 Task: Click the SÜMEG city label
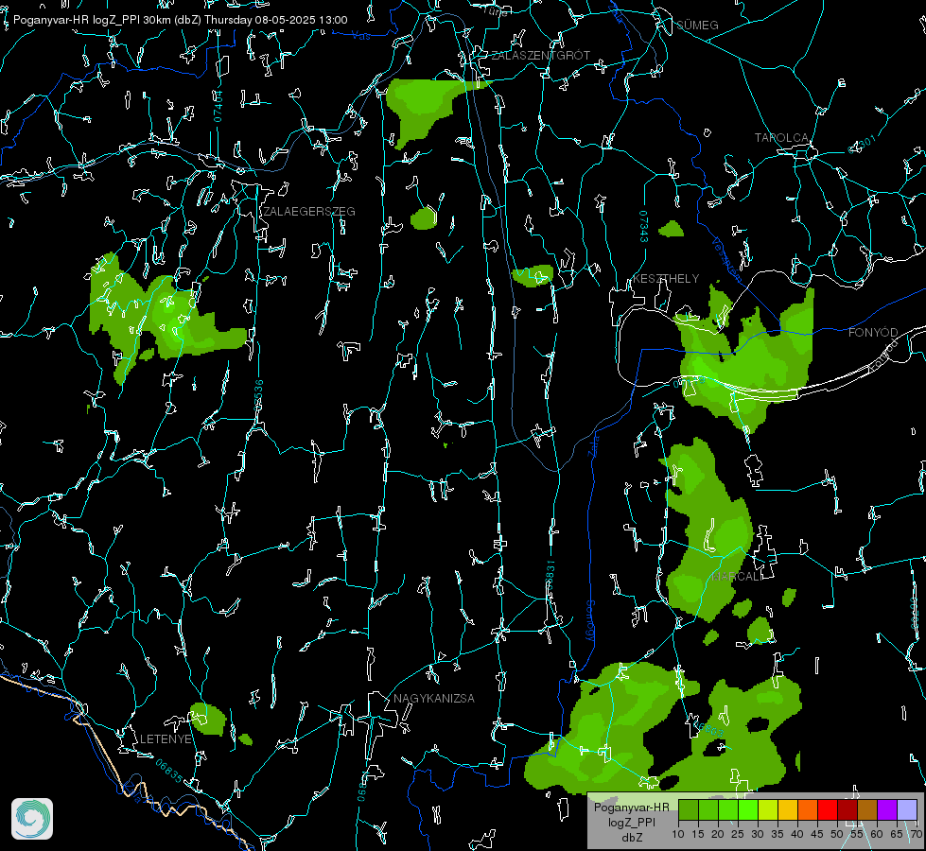coord(697,25)
